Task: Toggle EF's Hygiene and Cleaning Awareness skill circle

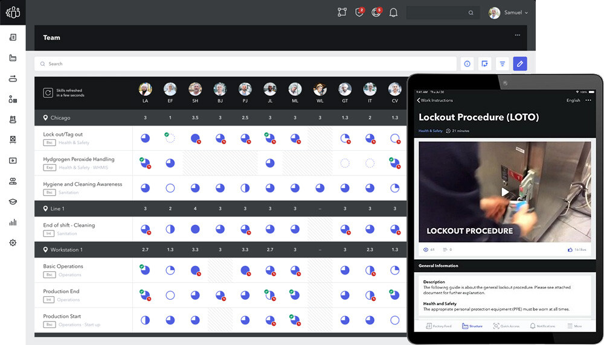Action: [x=170, y=188]
